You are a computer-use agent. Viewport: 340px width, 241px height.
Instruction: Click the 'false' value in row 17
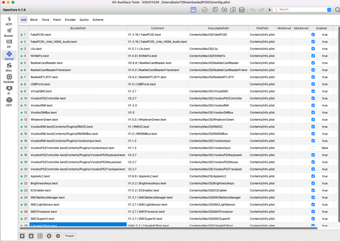(325, 148)
